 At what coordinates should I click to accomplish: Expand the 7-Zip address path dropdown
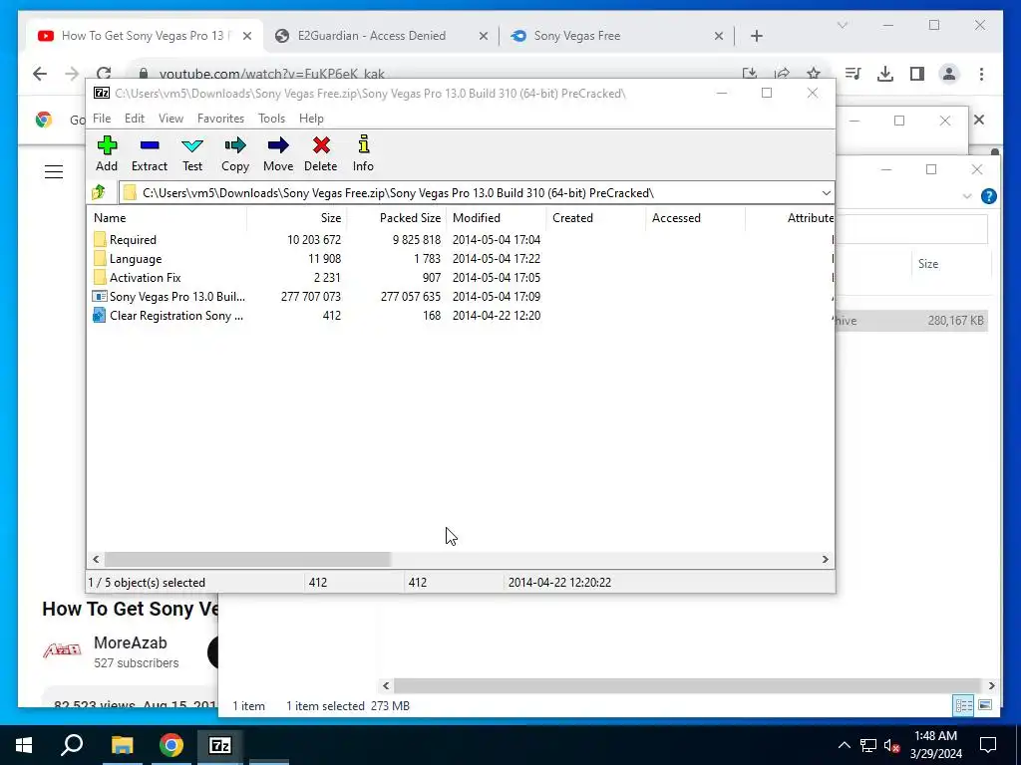826,192
